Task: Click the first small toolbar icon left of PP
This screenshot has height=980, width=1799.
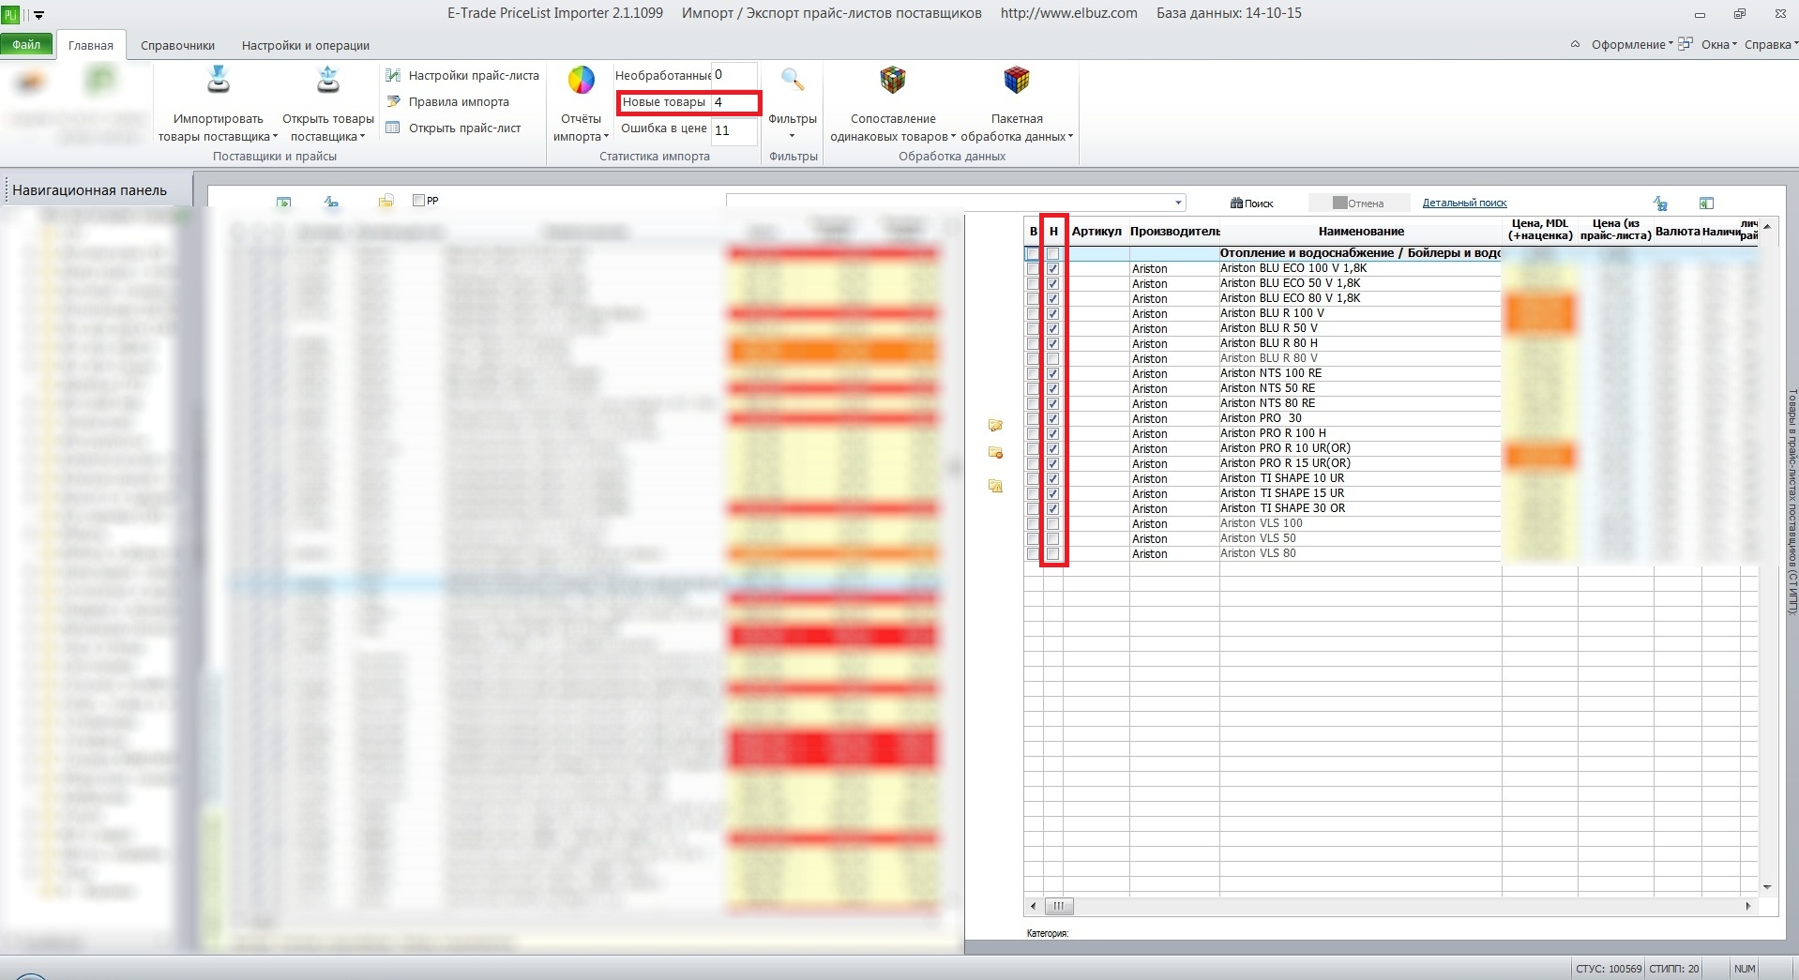Action: tap(284, 202)
